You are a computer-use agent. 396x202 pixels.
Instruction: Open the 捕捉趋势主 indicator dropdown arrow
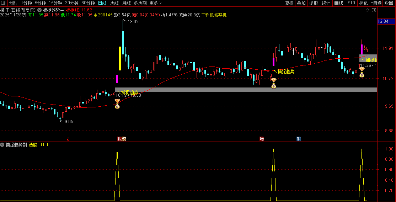click(39, 10)
